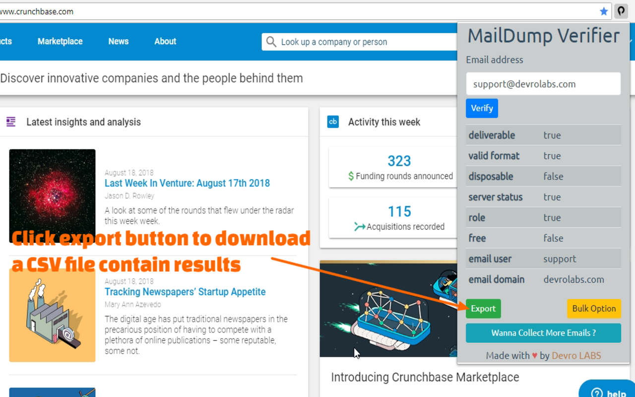Open the MailDump Verifier extension icon
This screenshot has height=397, width=635.
[x=621, y=11]
